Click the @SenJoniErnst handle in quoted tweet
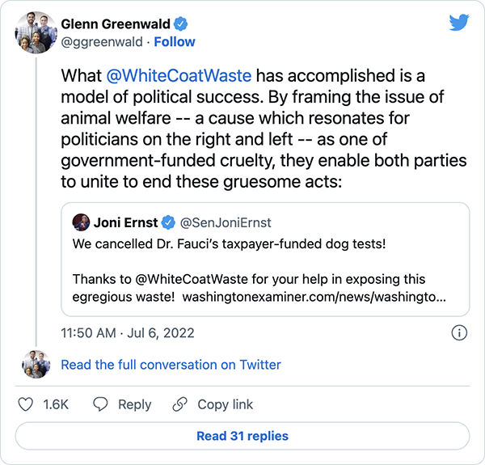485x465 pixels. (226, 222)
